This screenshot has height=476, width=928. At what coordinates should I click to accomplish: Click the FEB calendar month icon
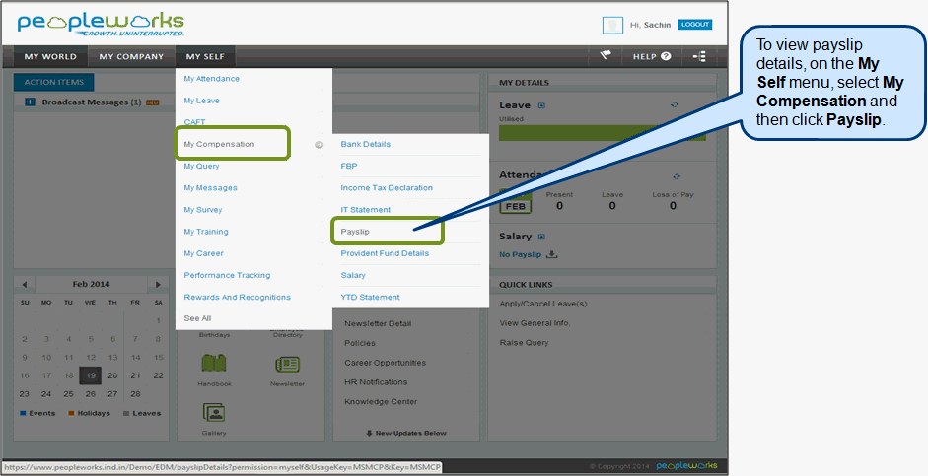pyautogui.click(x=516, y=201)
